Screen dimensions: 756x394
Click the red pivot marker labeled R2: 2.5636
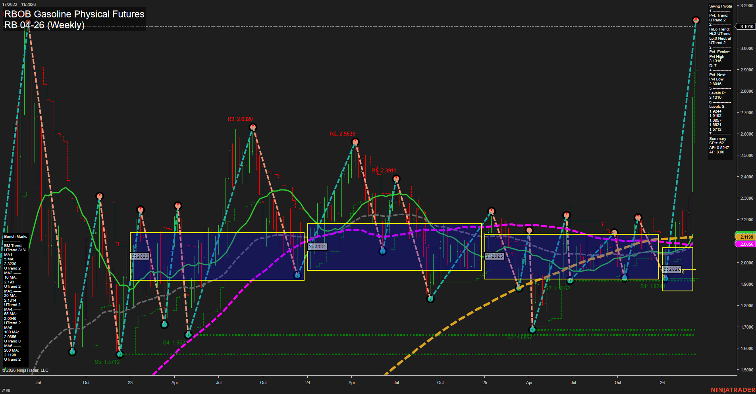pyautogui.click(x=355, y=141)
